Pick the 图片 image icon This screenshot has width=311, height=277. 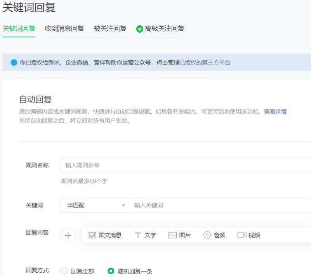coord(172,235)
